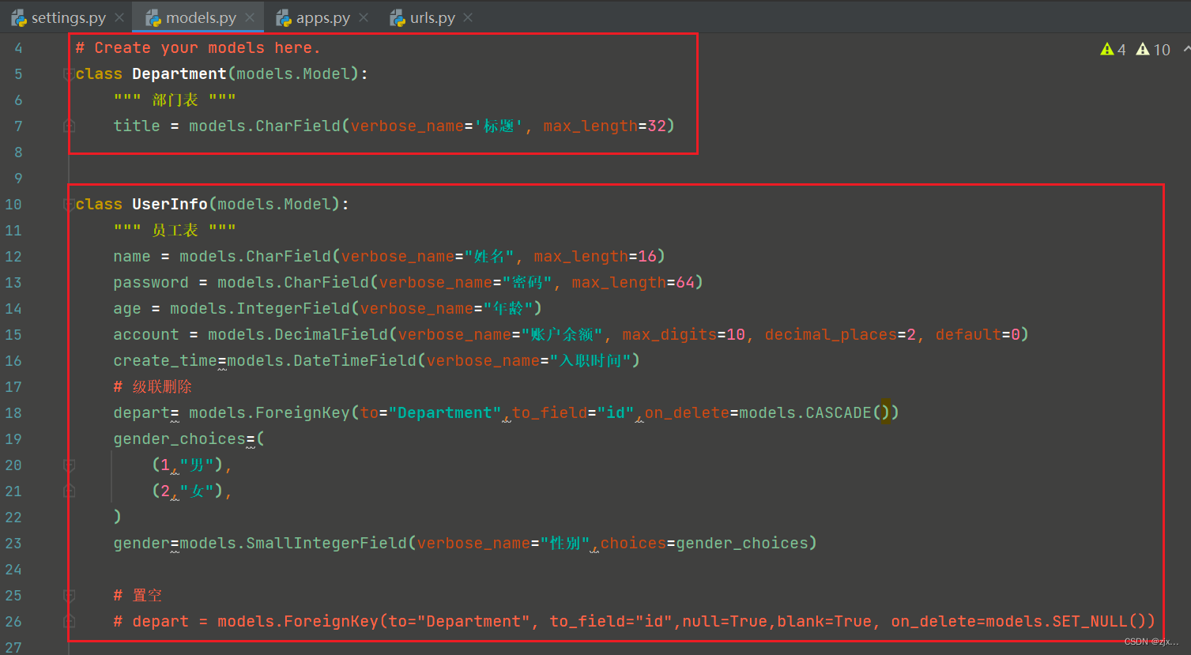This screenshot has height=655, width=1191.
Task: Click line number 9 in the gutter
Action: (x=18, y=179)
